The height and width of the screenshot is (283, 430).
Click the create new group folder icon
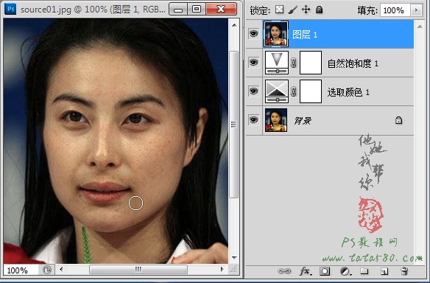(x=364, y=271)
